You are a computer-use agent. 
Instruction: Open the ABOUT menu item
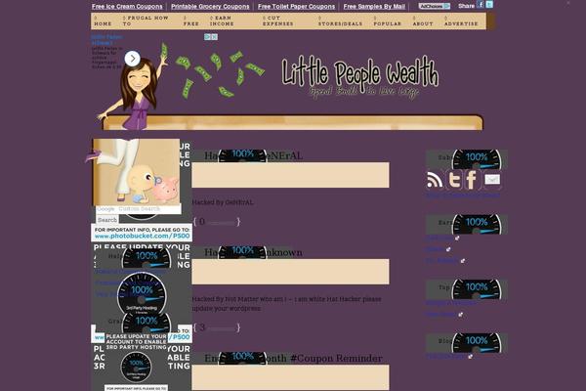423,21
